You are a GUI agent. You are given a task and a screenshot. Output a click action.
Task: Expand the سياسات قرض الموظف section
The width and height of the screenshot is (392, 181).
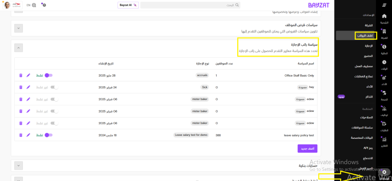[x=18, y=28]
